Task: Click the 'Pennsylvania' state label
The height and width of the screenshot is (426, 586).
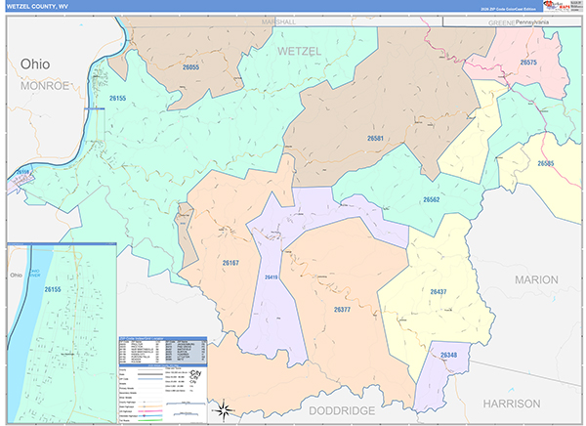Action: (x=532, y=22)
